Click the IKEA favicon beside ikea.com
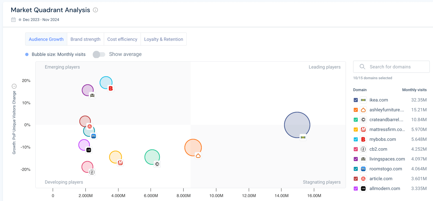The image size is (433, 201). coord(363,100)
